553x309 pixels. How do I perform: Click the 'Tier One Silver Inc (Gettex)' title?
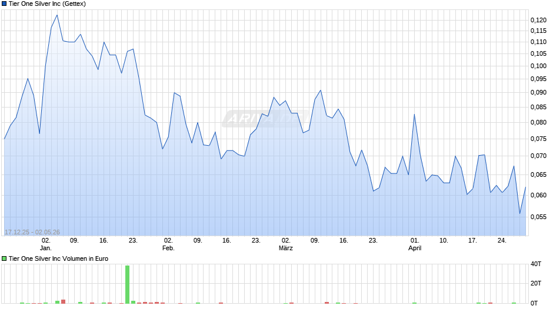[47, 4]
